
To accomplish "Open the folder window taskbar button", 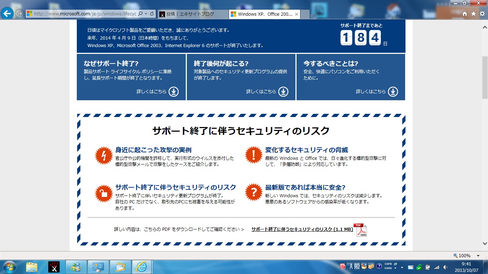I will pyautogui.click(x=120, y=267).
